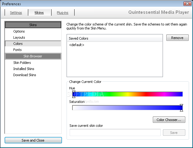This screenshot has width=193, height=148.
Task: Open Skin Folders page
Action: pyautogui.click(x=22, y=63)
